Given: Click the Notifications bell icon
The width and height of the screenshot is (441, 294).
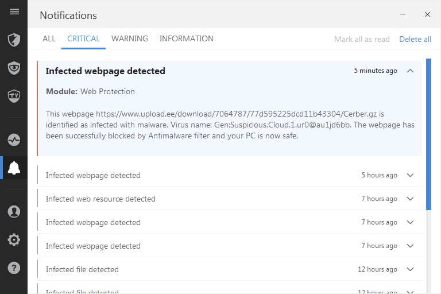Looking at the screenshot, I should point(14,168).
